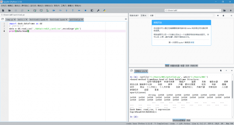The image size is (234, 125).
Task: Browse for a working directory folder icon
Action: point(224,10)
